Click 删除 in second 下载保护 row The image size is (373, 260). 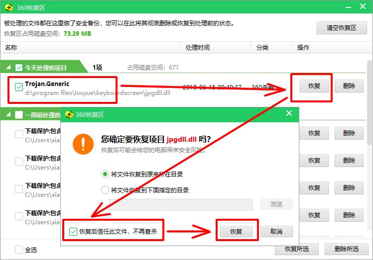pyautogui.click(x=349, y=161)
